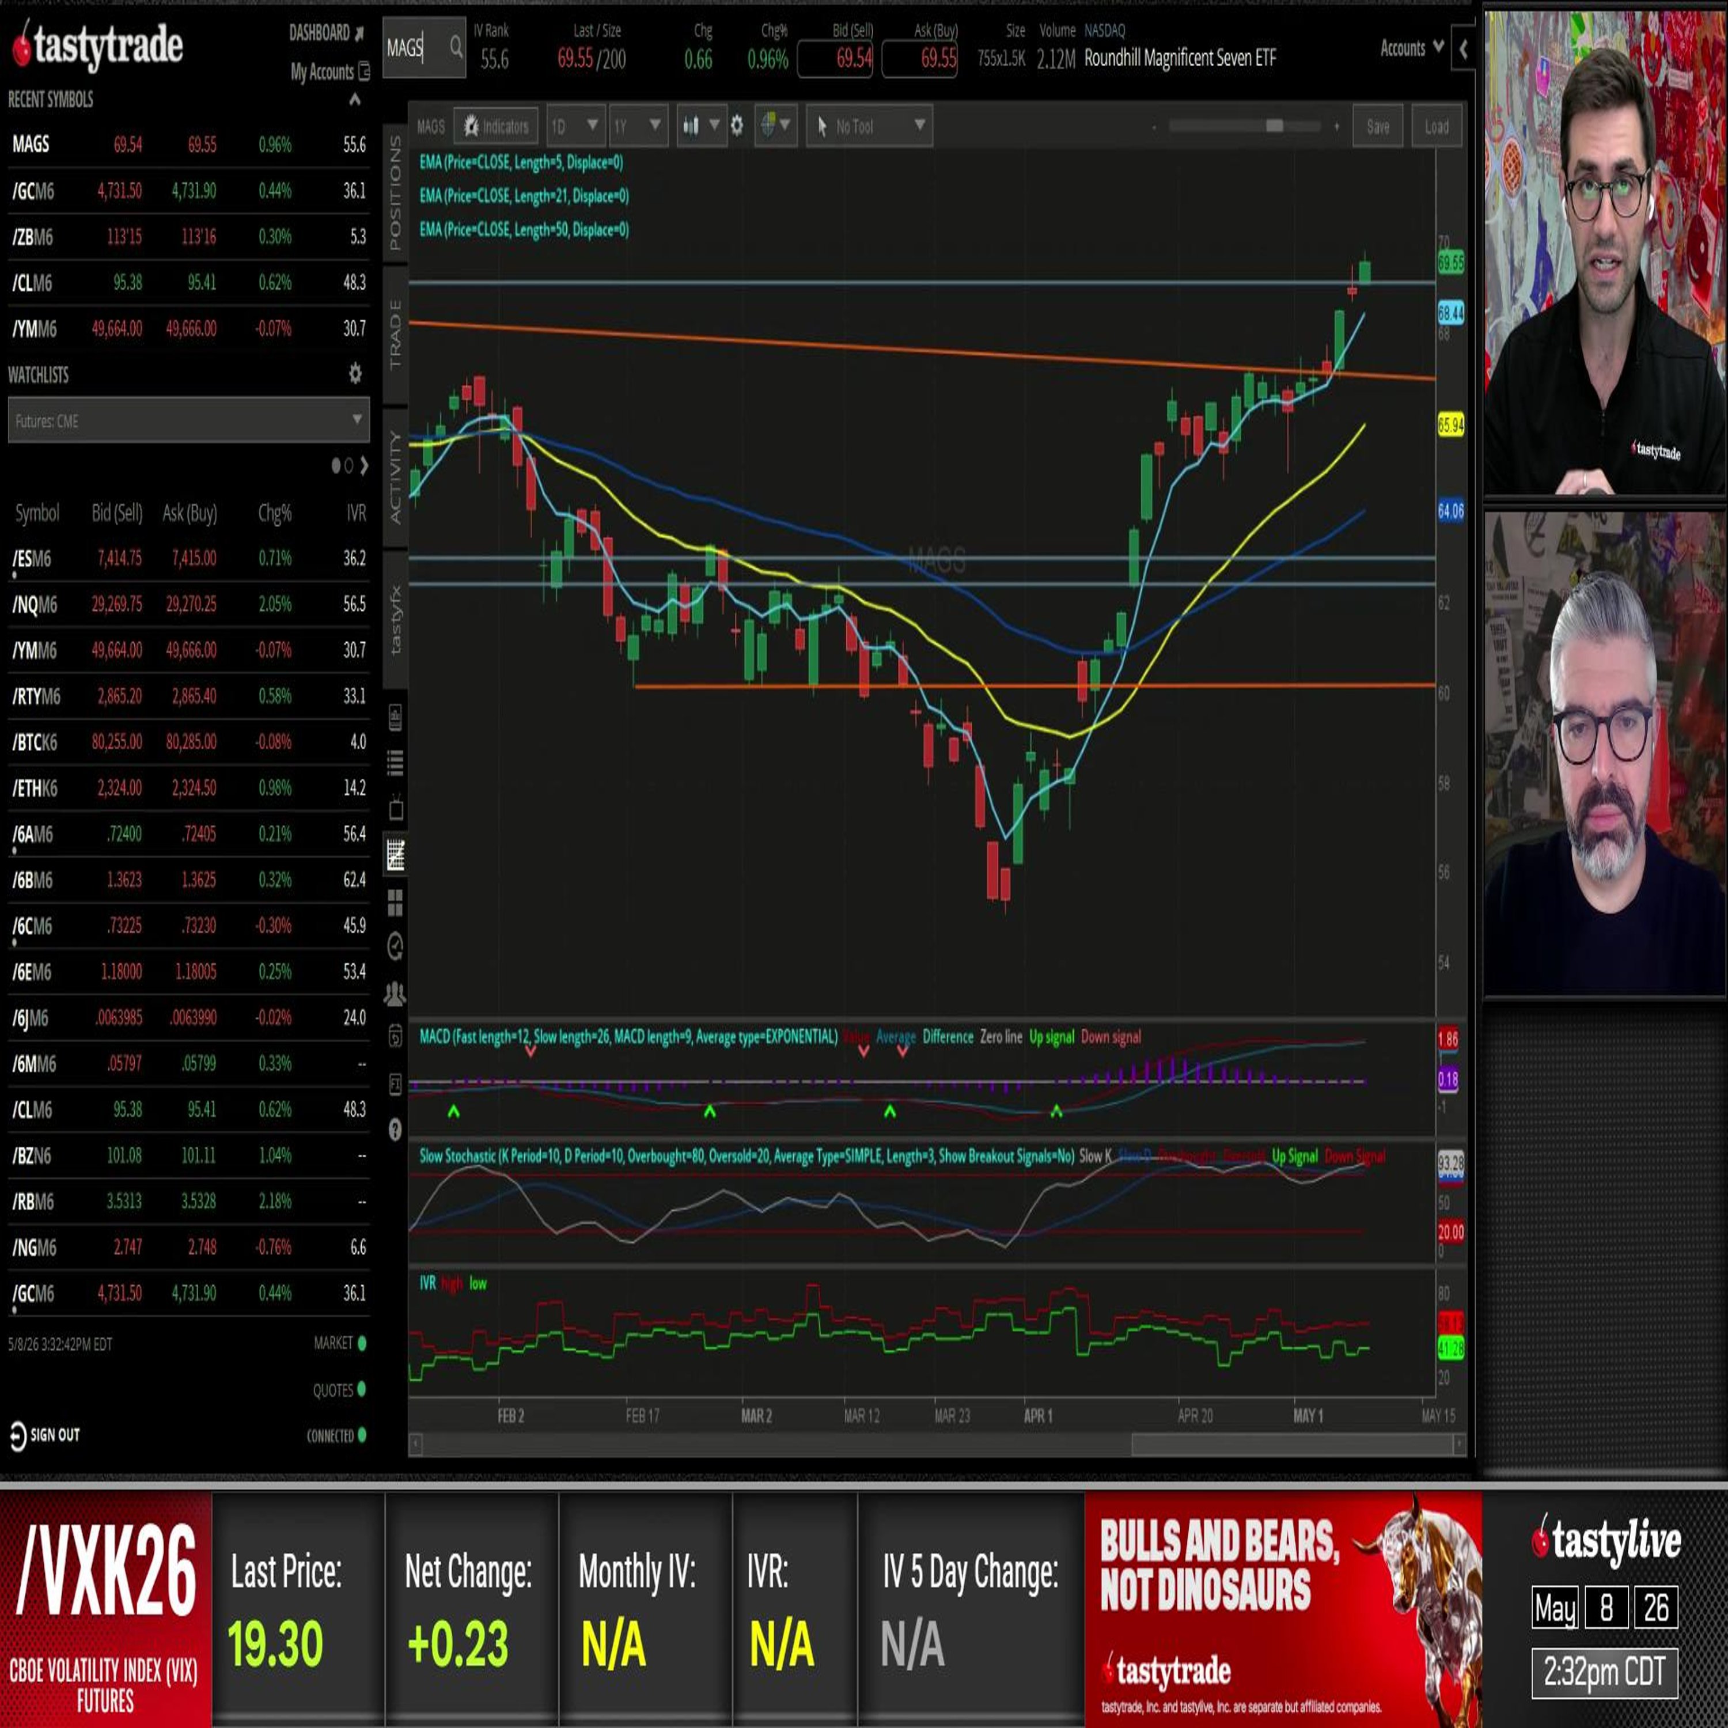Select /ETHK6 in the watchlist
This screenshot has width=1728, height=1728.
point(189,788)
